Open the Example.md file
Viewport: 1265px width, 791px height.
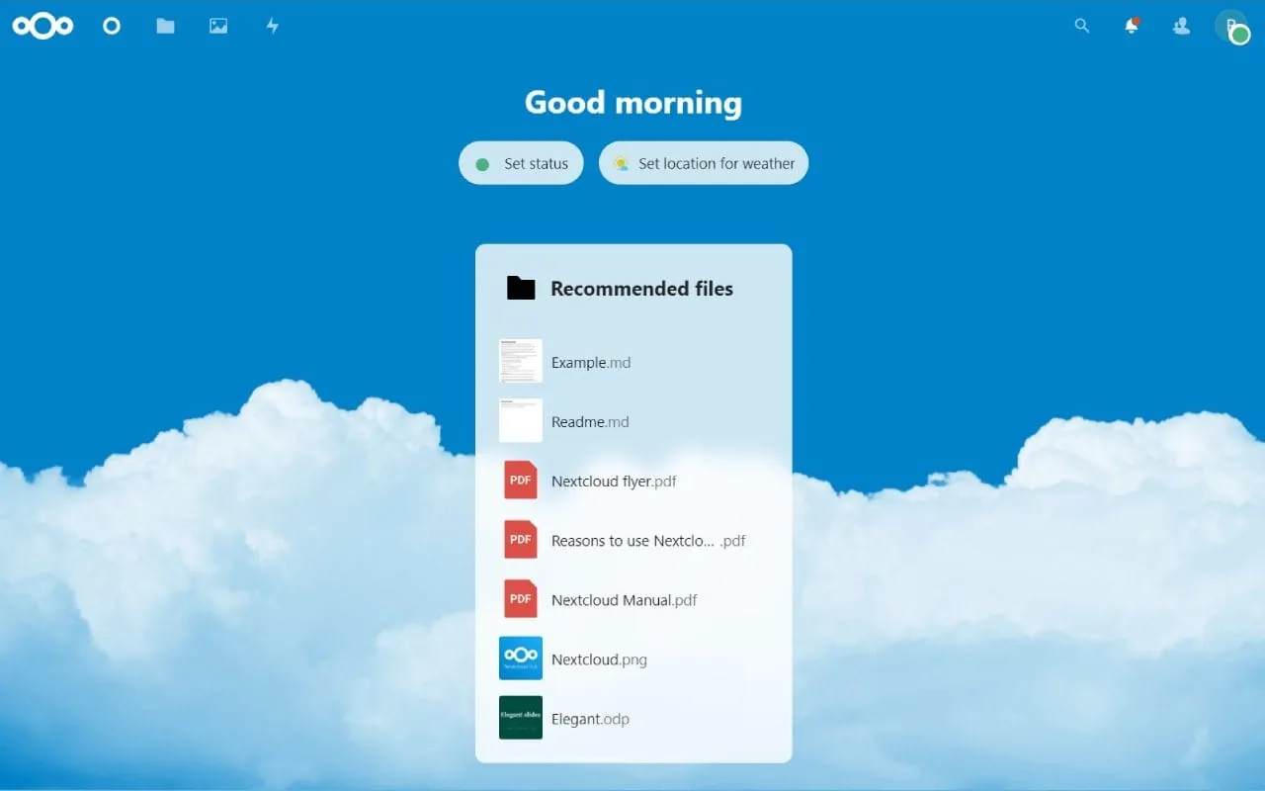coord(633,362)
